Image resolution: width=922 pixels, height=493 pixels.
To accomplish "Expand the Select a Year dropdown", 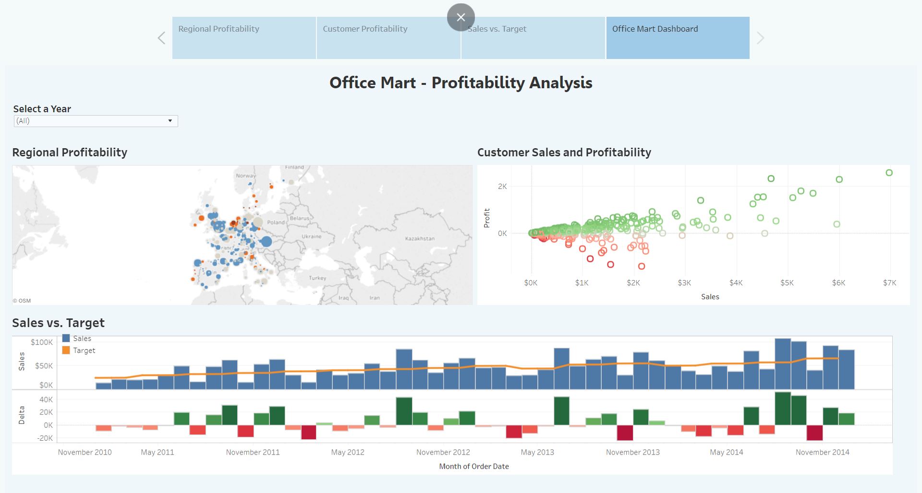I will [x=96, y=121].
